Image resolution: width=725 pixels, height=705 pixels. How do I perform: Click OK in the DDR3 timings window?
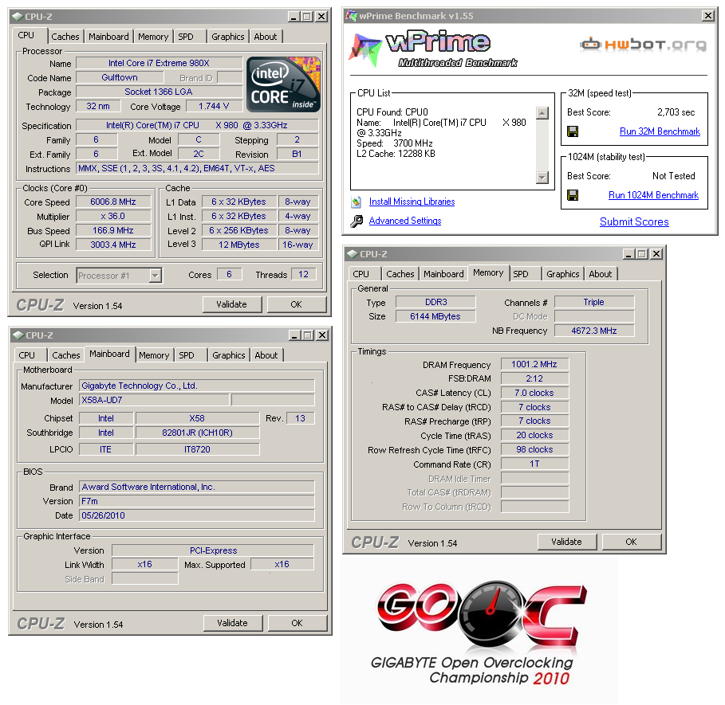pos(632,542)
